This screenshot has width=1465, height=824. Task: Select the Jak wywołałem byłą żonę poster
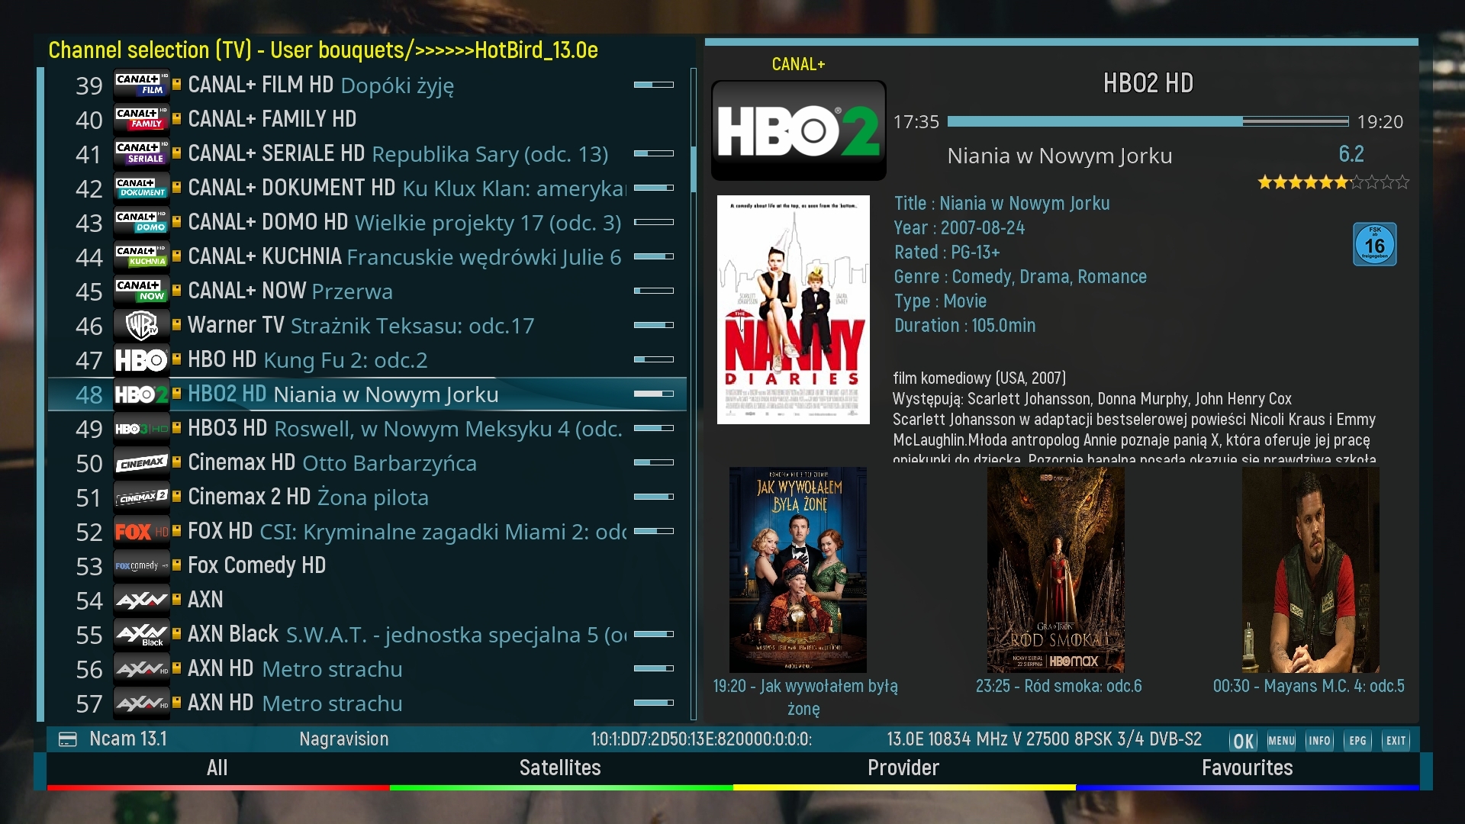pyautogui.click(x=798, y=570)
